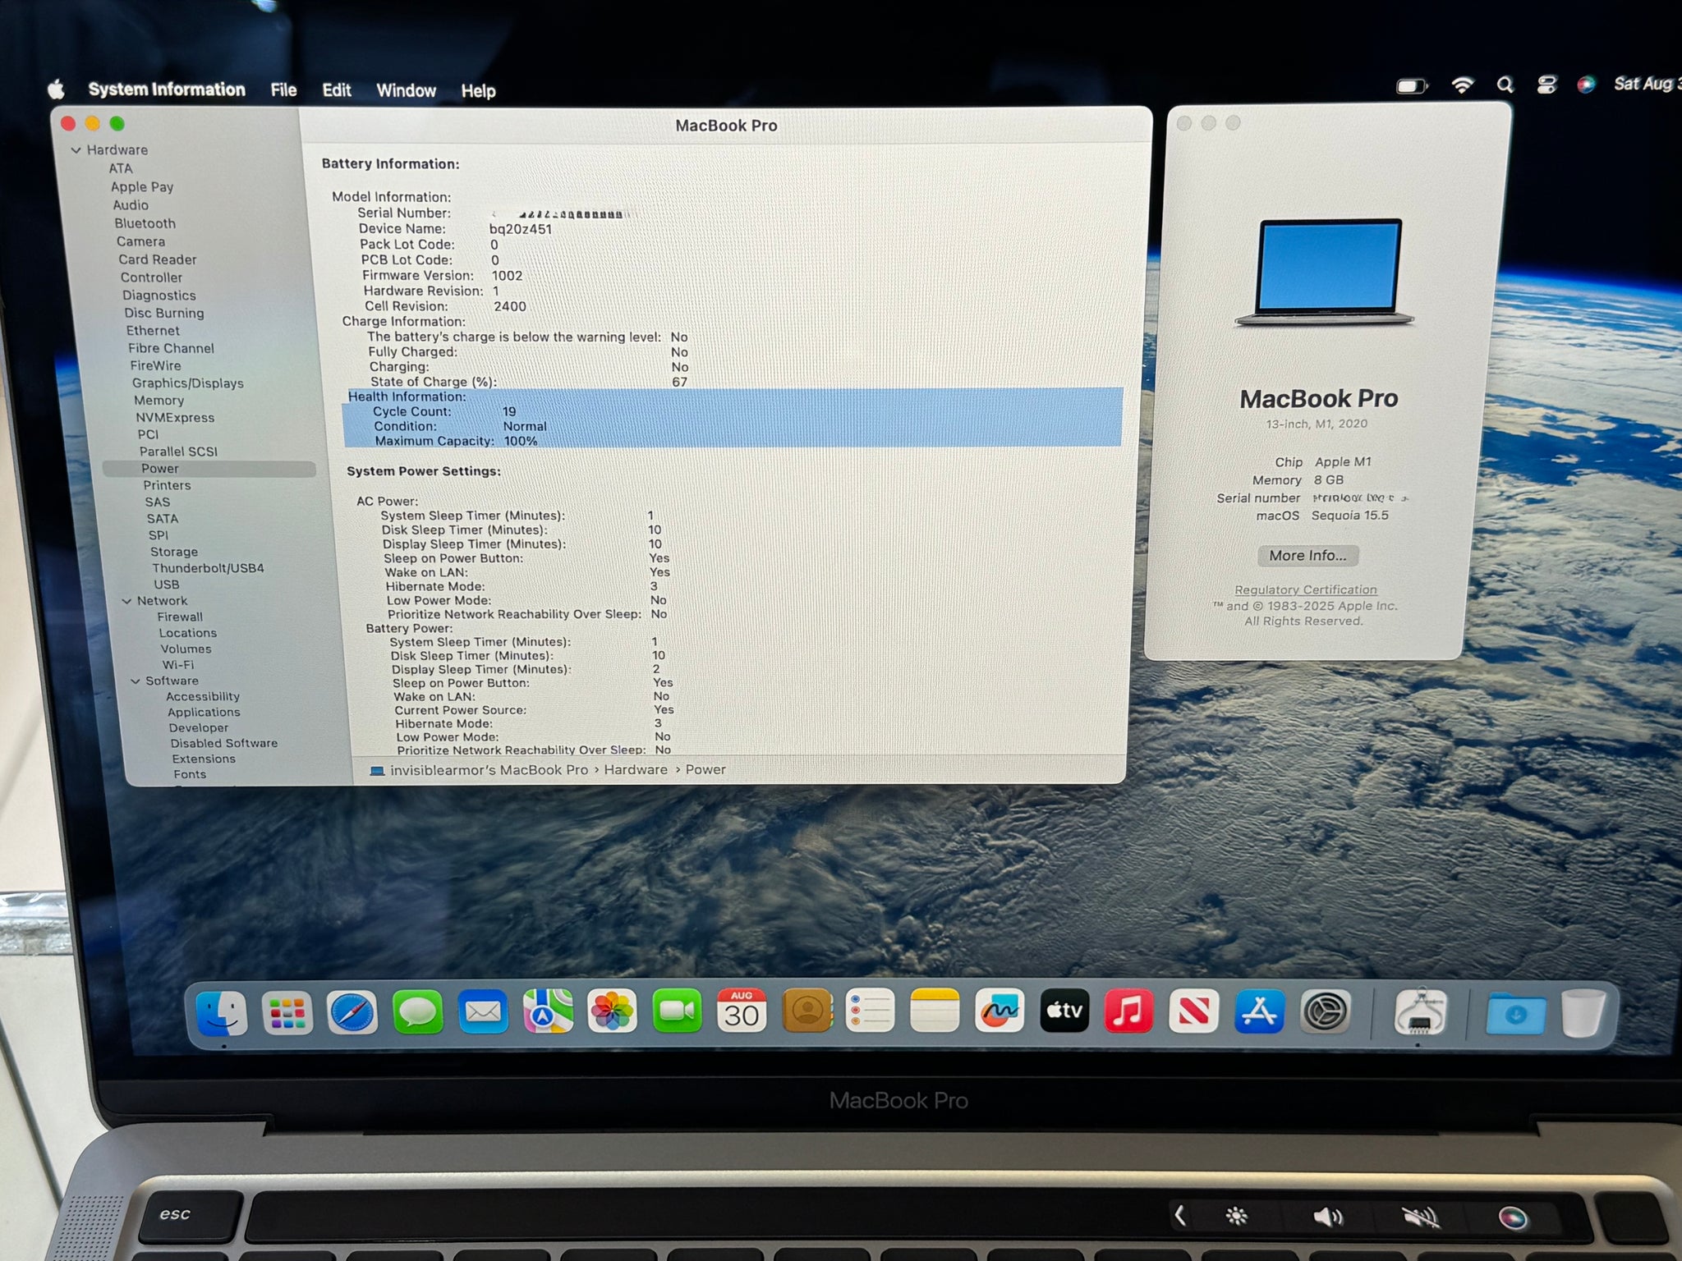Screen dimensions: 1682x1261
Task: Collapse the Software tree section
Action: (136, 681)
